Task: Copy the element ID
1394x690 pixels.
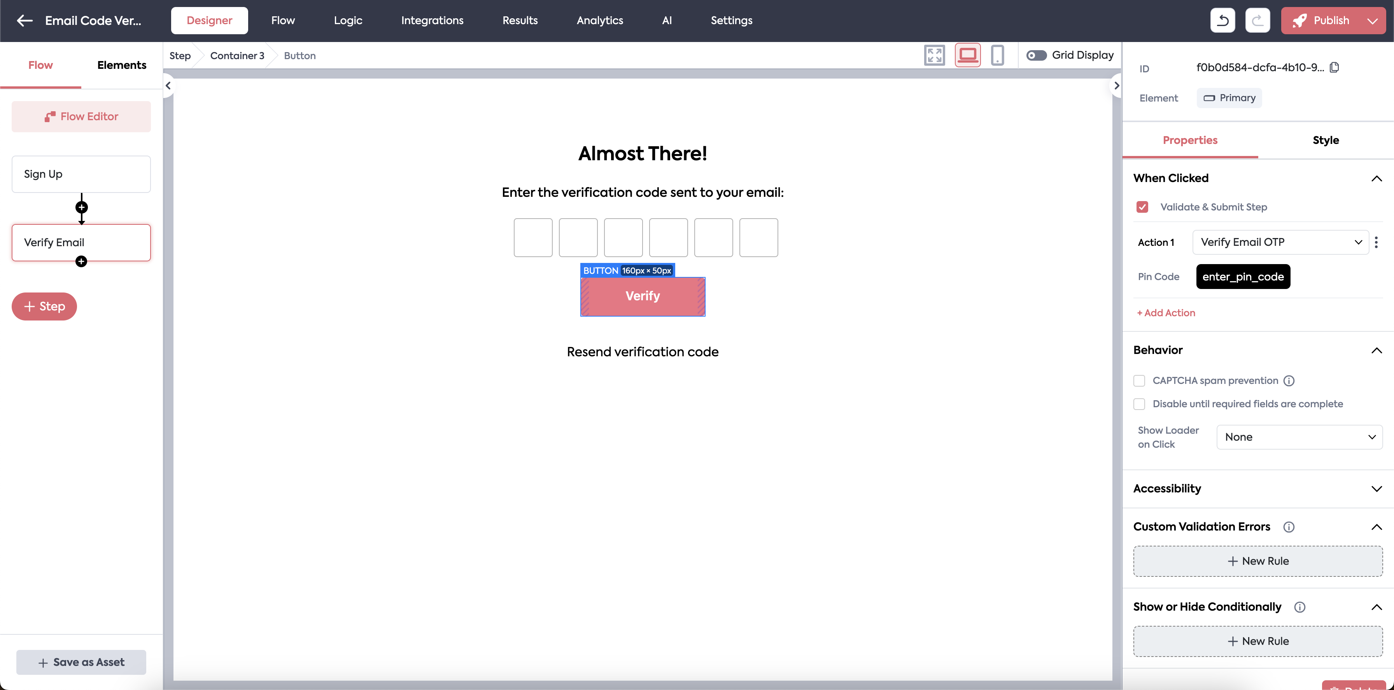Action: click(x=1334, y=68)
